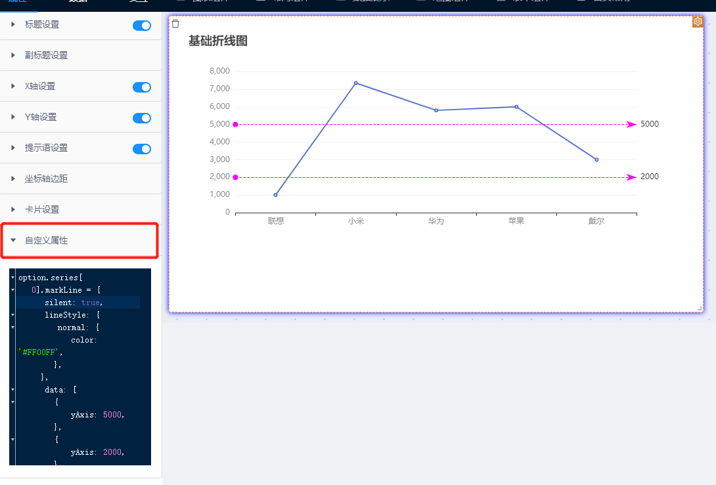Click the mark line label 2000 at right
This screenshot has width=716, height=485.
pos(650,177)
